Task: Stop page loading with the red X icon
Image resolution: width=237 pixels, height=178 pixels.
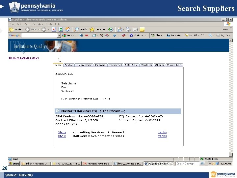Action: (x=54, y=29)
